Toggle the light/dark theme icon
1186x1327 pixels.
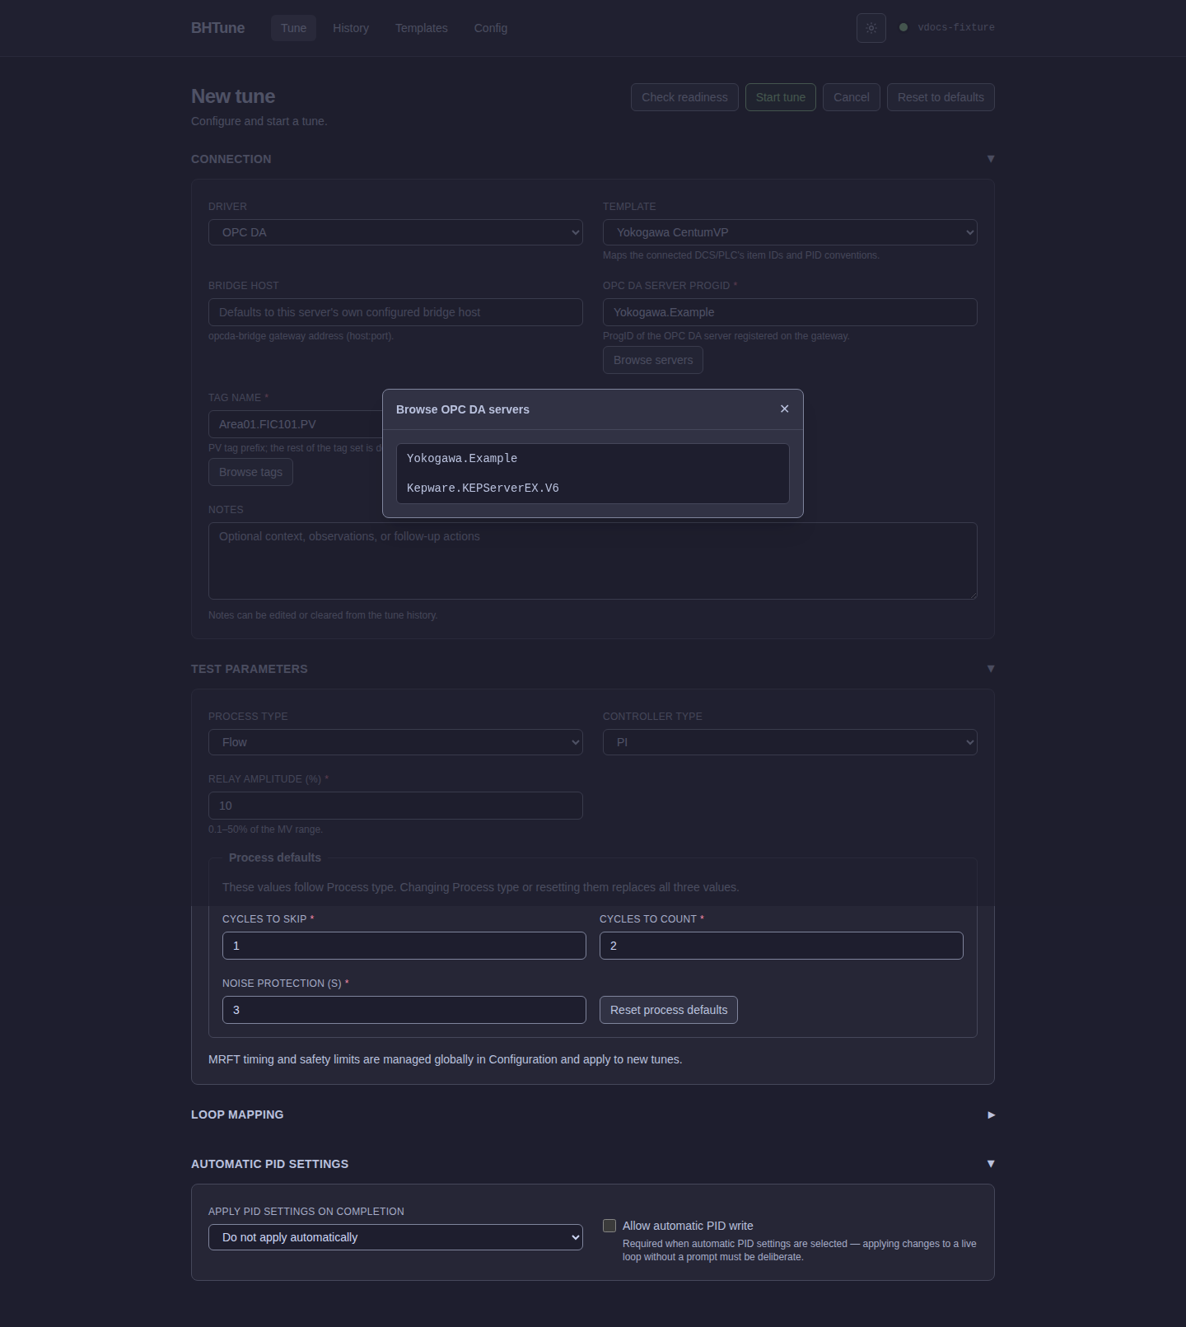(x=871, y=28)
